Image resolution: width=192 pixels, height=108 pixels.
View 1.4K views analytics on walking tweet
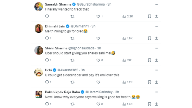click(127, 104)
